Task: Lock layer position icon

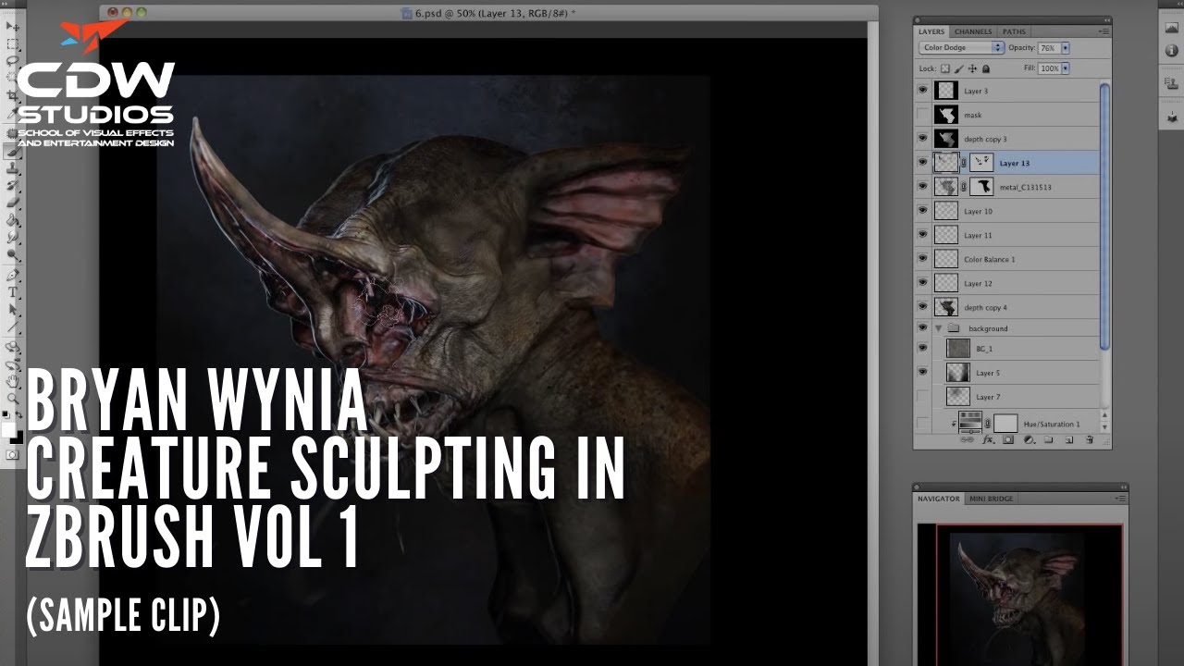Action: pos(973,68)
